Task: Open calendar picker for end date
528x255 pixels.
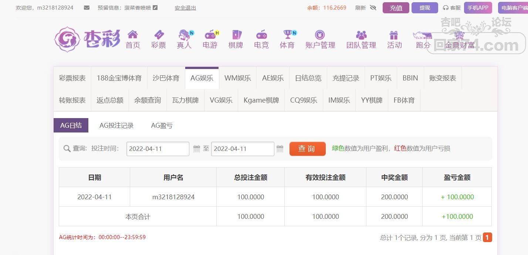Action: pyautogui.click(x=280, y=149)
